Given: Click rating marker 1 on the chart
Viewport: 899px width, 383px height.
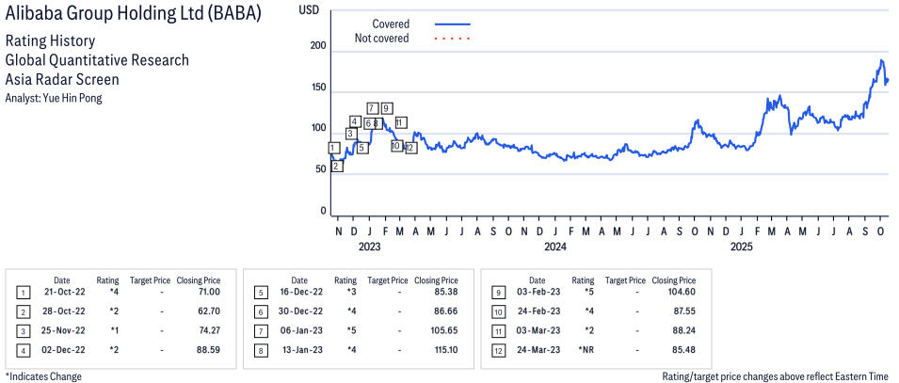Looking at the screenshot, I should tap(334, 148).
